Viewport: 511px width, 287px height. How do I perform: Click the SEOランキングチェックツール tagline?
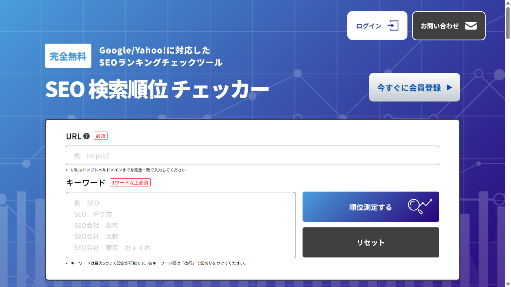click(161, 63)
